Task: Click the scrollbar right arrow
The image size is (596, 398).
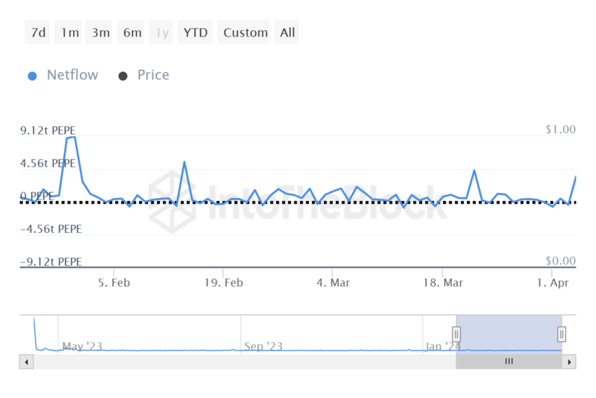Action: coord(569,362)
